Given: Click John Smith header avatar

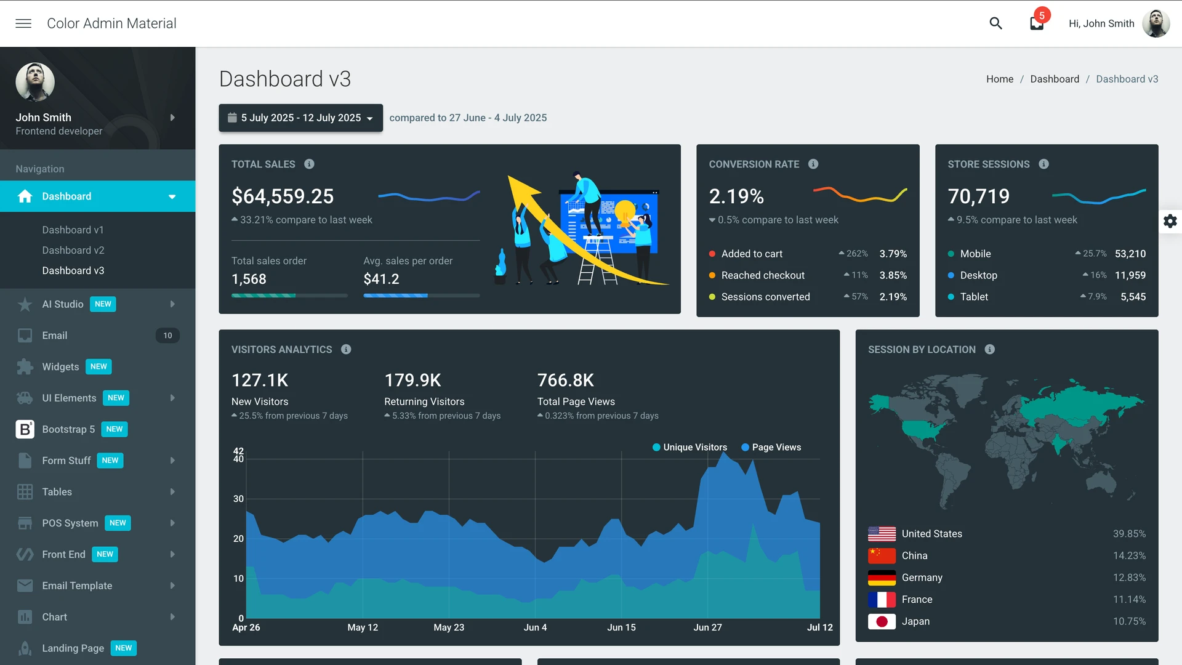Looking at the screenshot, I should tap(1156, 23).
